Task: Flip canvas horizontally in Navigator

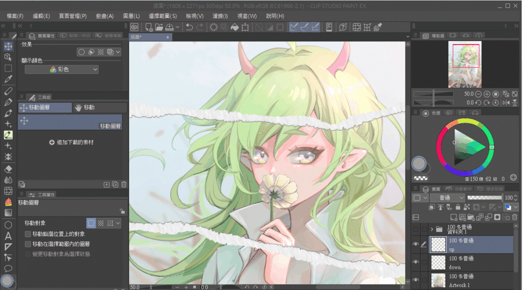Action: click(506, 102)
